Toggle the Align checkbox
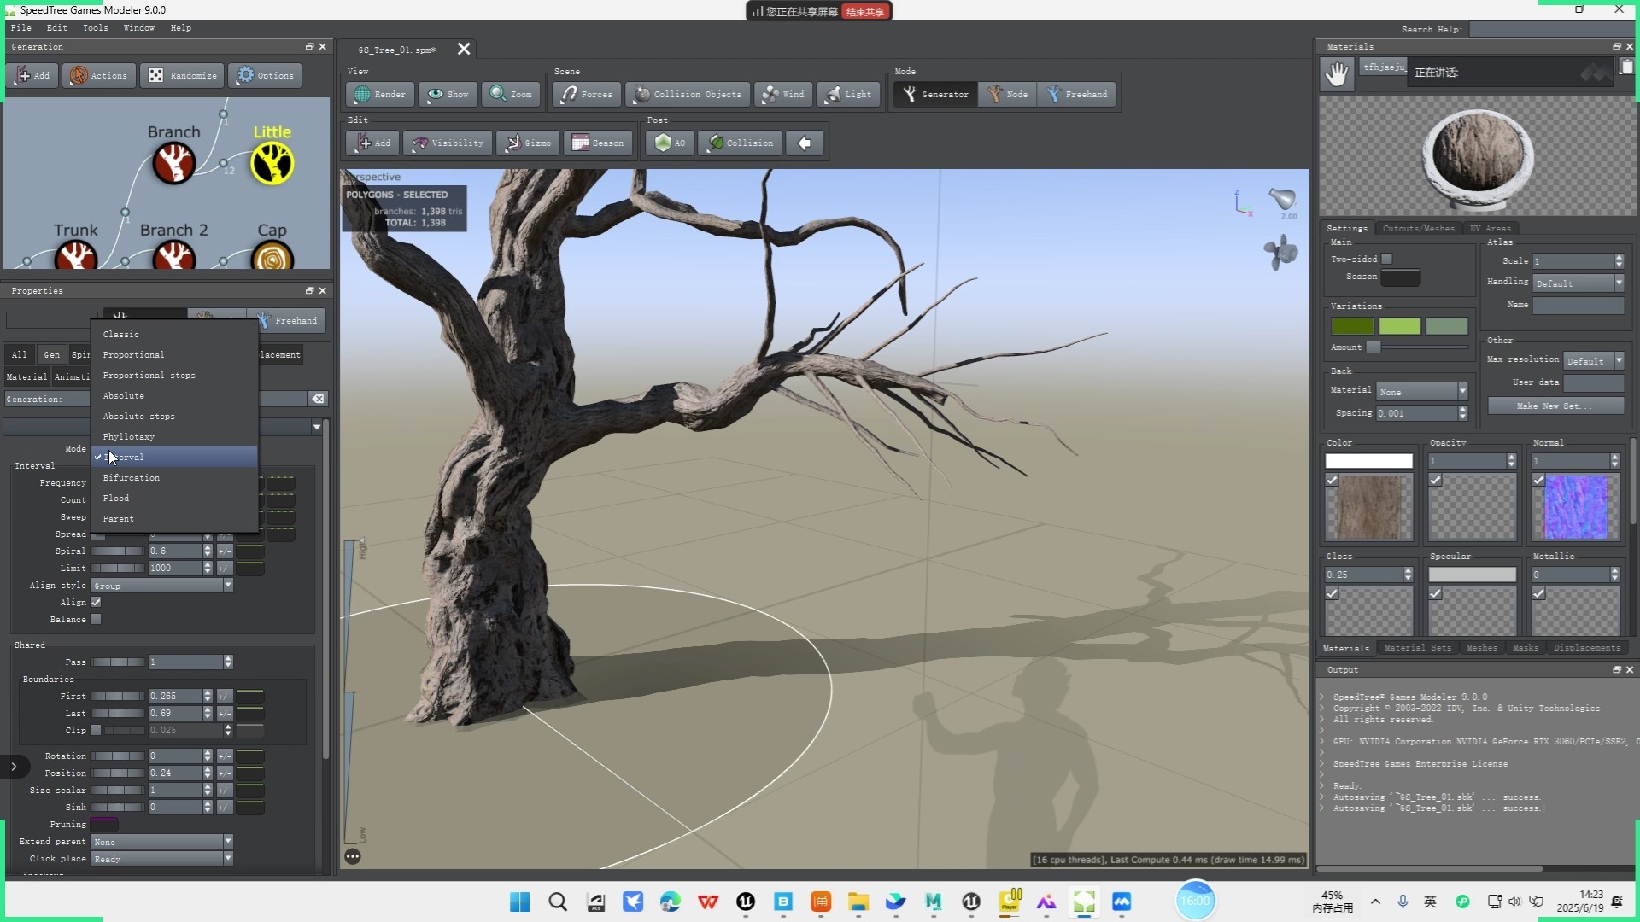Viewport: 1640px width, 922px height. tap(96, 602)
